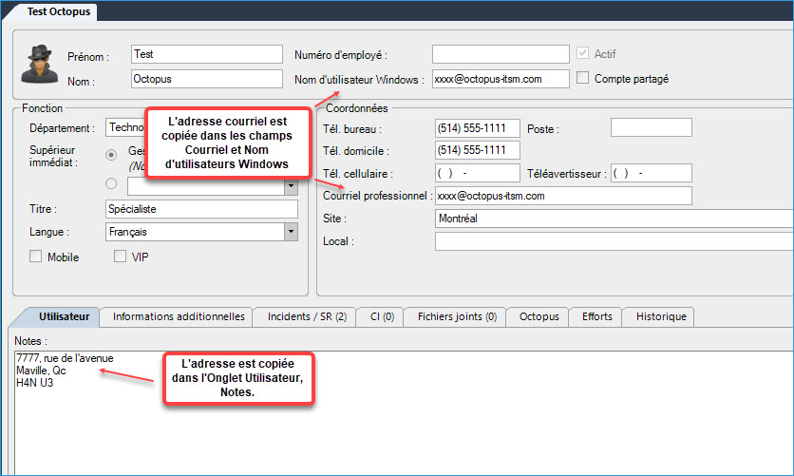Open the Langue dropdown

coord(290,232)
